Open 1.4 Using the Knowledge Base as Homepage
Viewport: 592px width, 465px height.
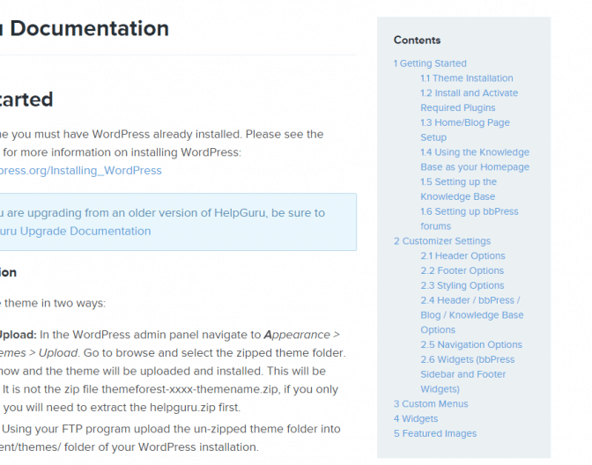475,159
